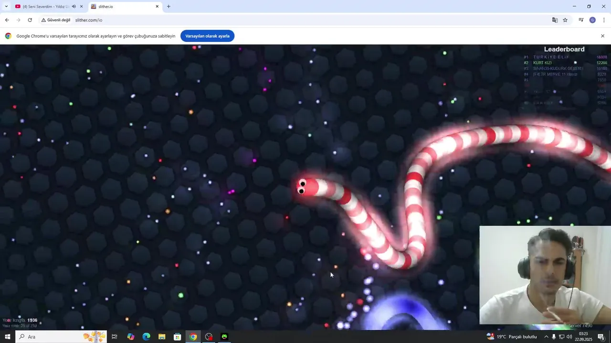Click the Chrome logo in the infobar

(x=8, y=36)
